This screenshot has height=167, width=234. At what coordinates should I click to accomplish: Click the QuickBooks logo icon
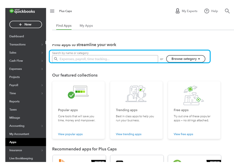(12, 11)
